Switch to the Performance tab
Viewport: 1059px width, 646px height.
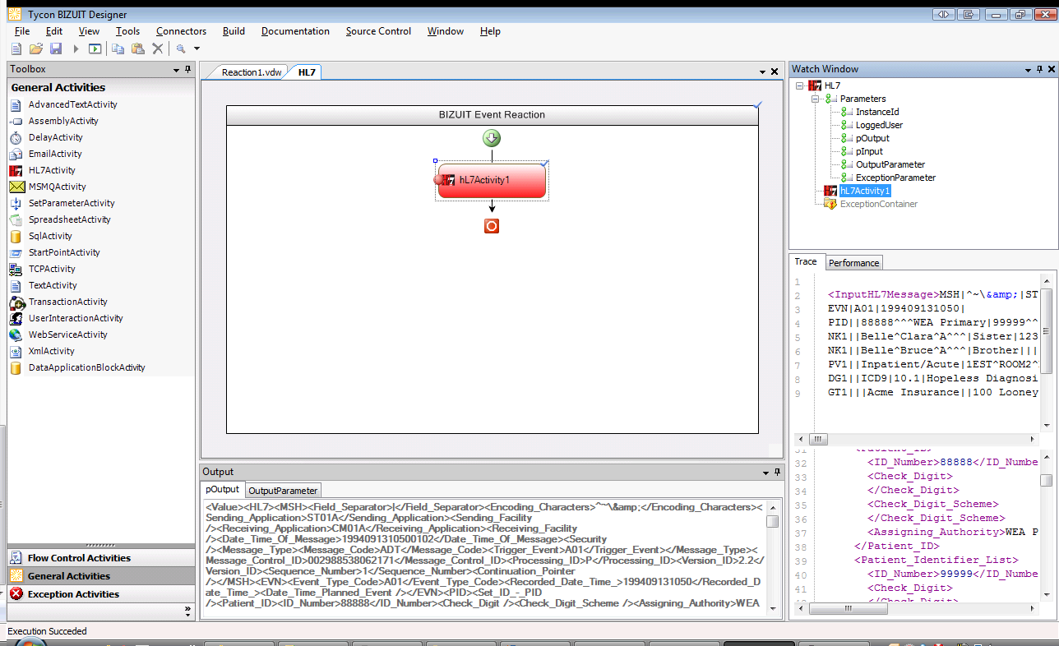(853, 263)
